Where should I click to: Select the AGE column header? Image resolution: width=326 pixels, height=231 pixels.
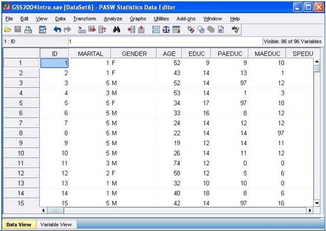[169, 54]
